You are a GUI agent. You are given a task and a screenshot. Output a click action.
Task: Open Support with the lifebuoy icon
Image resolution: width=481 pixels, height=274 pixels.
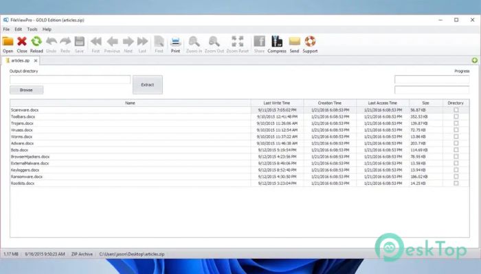coord(310,41)
